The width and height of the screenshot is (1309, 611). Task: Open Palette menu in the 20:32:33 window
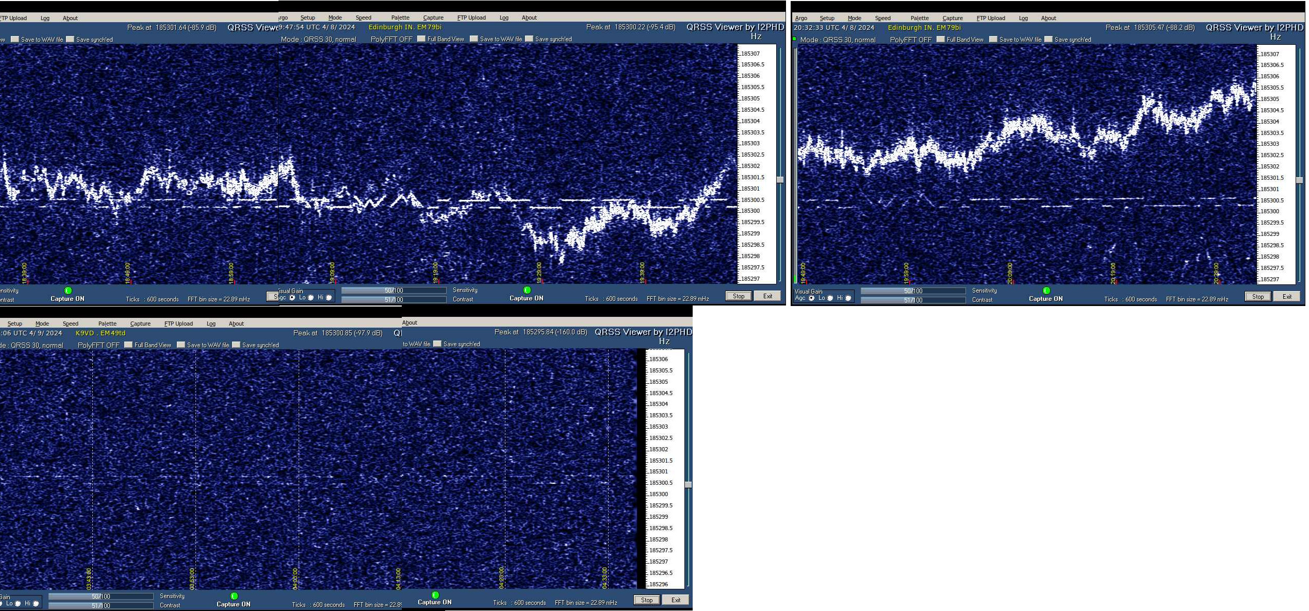pos(919,18)
